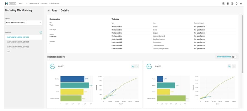Open the Dataset dropdown Visits - KW01/2019-51/2022
The image size is (247, 111).
coord(24,23)
